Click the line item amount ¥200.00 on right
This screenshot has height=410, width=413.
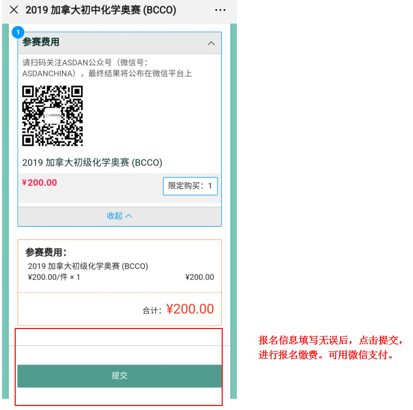pyautogui.click(x=199, y=277)
